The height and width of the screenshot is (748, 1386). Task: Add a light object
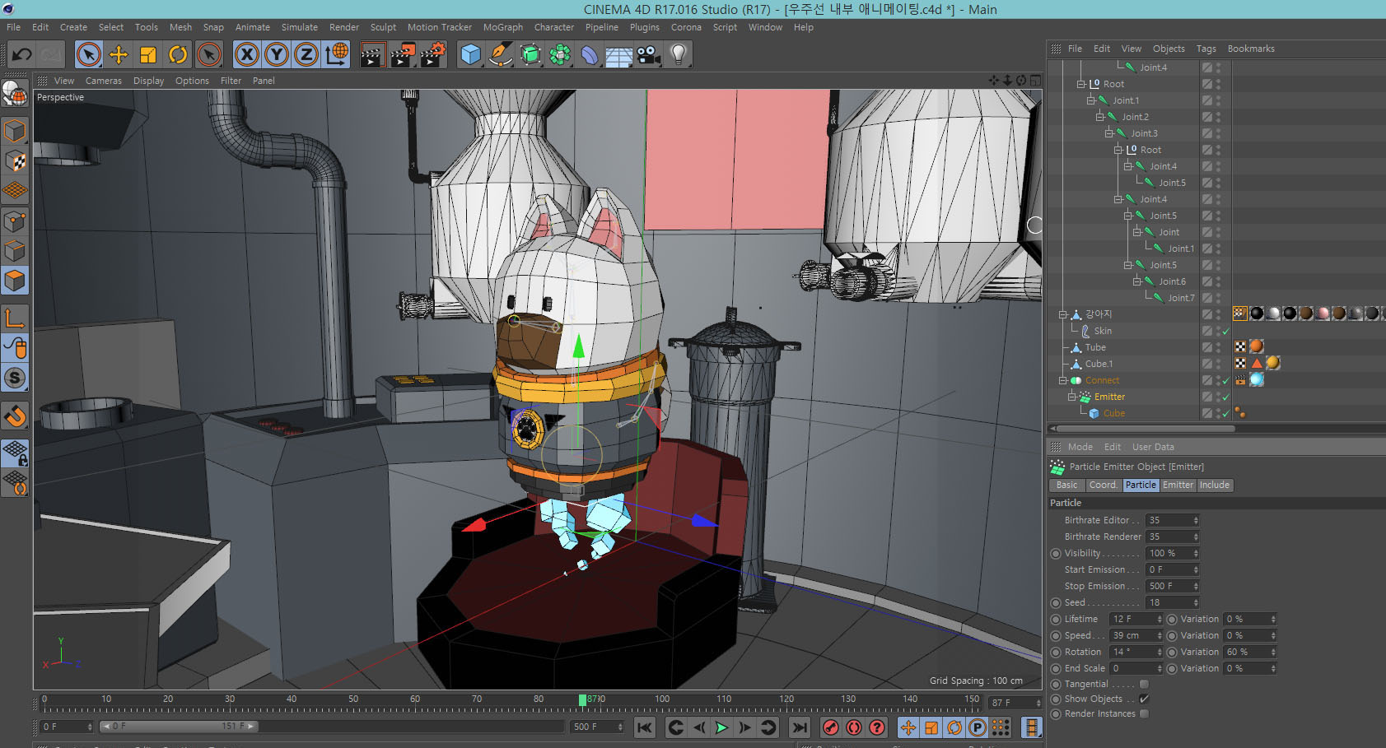pyautogui.click(x=679, y=54)
